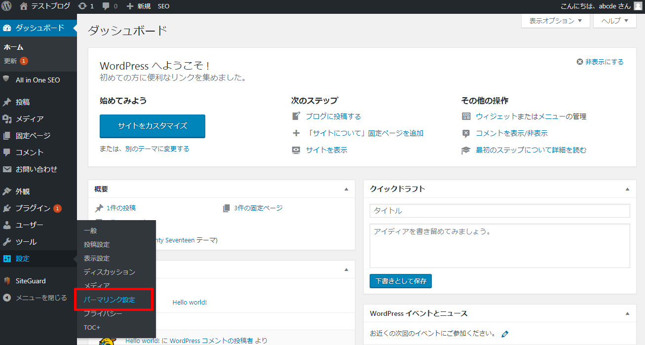Collapse the 概要 panel
Image resolution: width=645 pixels, height=345 pixels.
(x=346, y=189)
